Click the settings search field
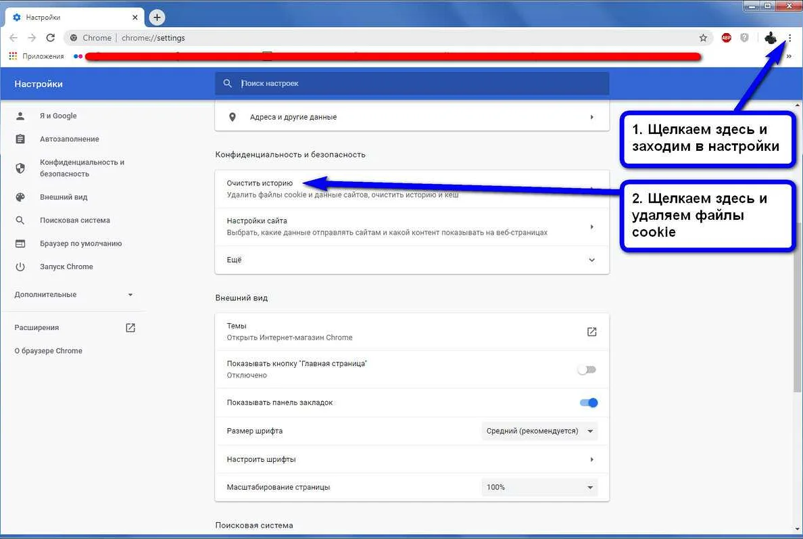The width and height of the screenshot is (803, 539). tap(419, 83)
